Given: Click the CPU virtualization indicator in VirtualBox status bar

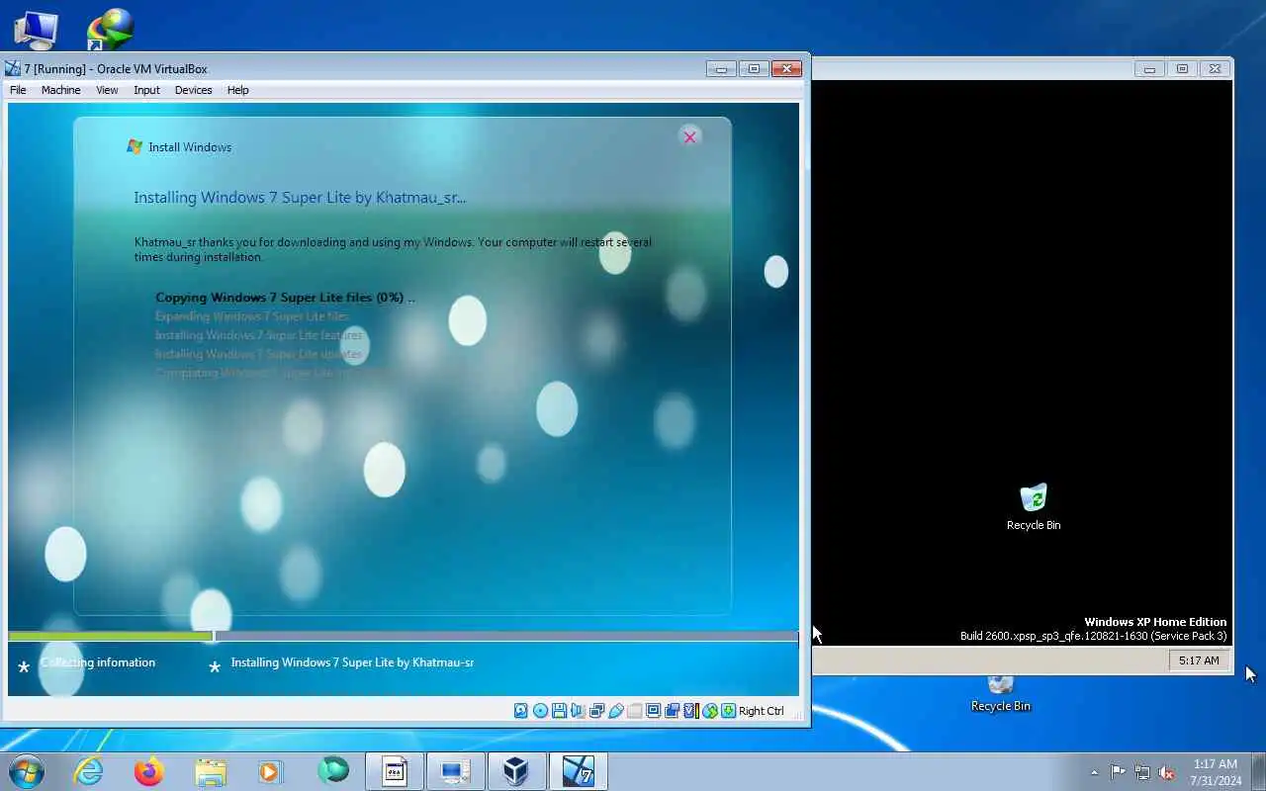Looking at the screenshot, I should click(x=690, y=710).
